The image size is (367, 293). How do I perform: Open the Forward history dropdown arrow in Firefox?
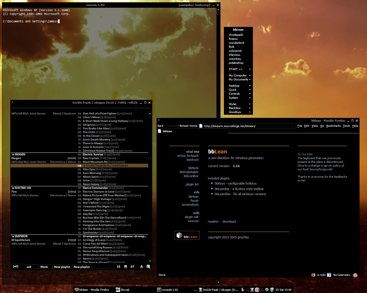178,126
